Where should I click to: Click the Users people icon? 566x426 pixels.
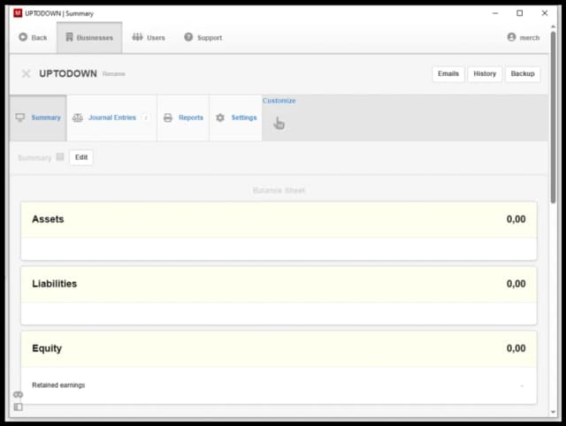click(137, 37)
